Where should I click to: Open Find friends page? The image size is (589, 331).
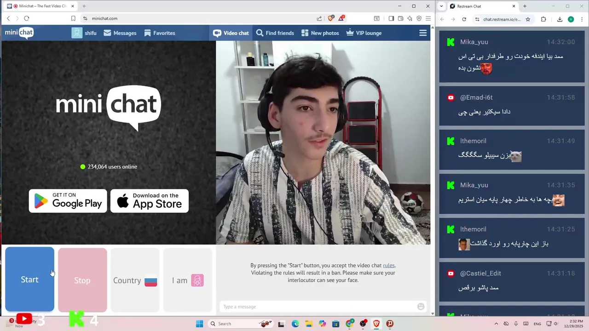click(275, 33)
